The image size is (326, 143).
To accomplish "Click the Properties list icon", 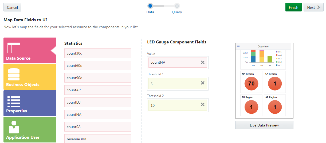I will (14, 101).
